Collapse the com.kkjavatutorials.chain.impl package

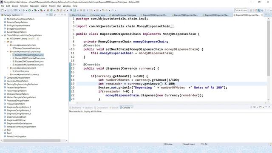click(x=8, y=52)
